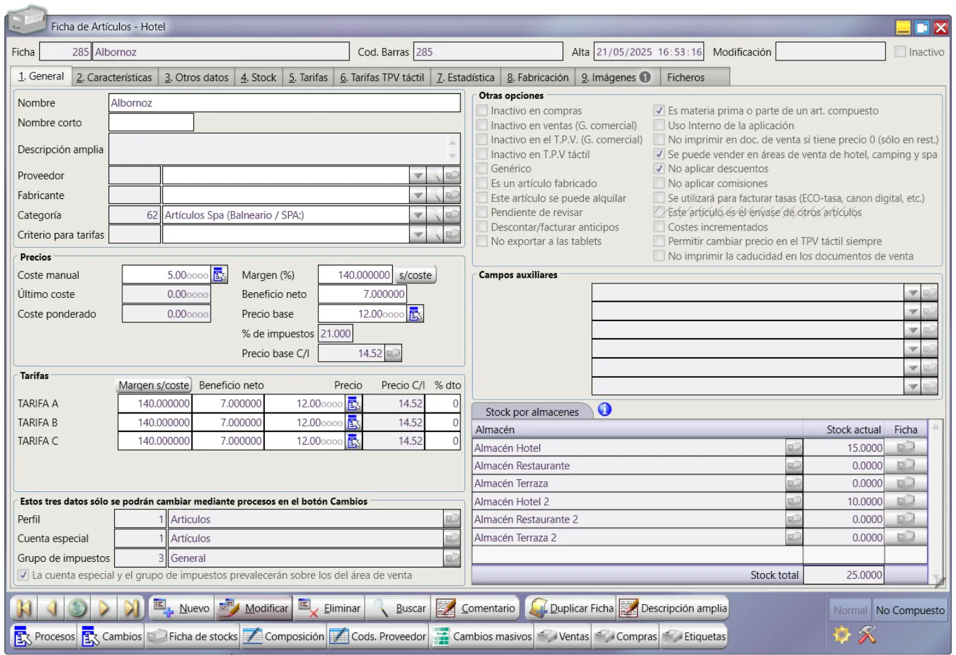The width and height of the screenshot is (956, 655).
Task: Open ficha icon for Almacén Hotel row
Action: [x=906, y=448]
